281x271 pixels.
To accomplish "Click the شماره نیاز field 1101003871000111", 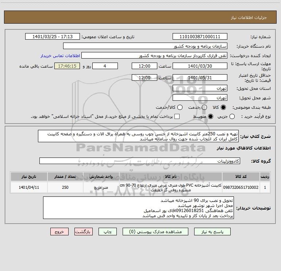I will point(200,37).
